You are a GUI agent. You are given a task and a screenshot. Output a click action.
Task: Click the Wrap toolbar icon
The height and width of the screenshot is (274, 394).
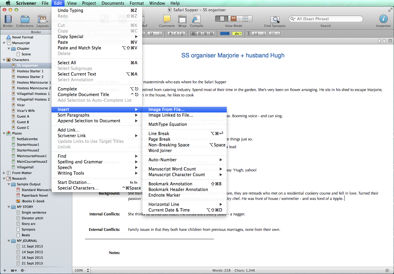tap(182, 19)
